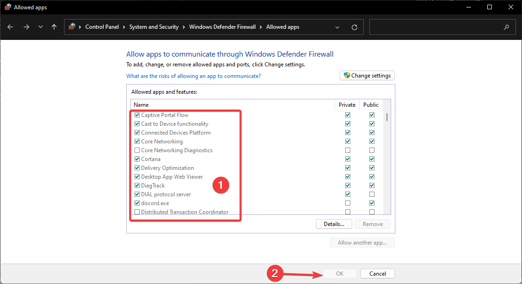Open System and Security breadcrumb
Screen dimensions: 522x284
pyautogui.click(x=154, y=27)
